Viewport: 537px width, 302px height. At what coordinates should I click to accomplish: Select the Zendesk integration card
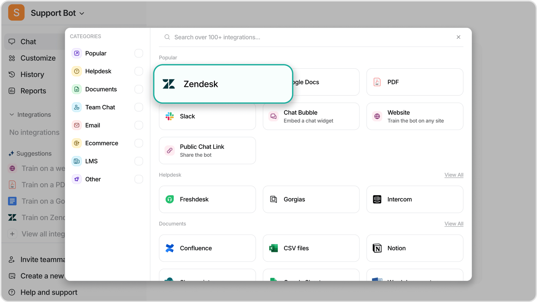pos(223,84)
